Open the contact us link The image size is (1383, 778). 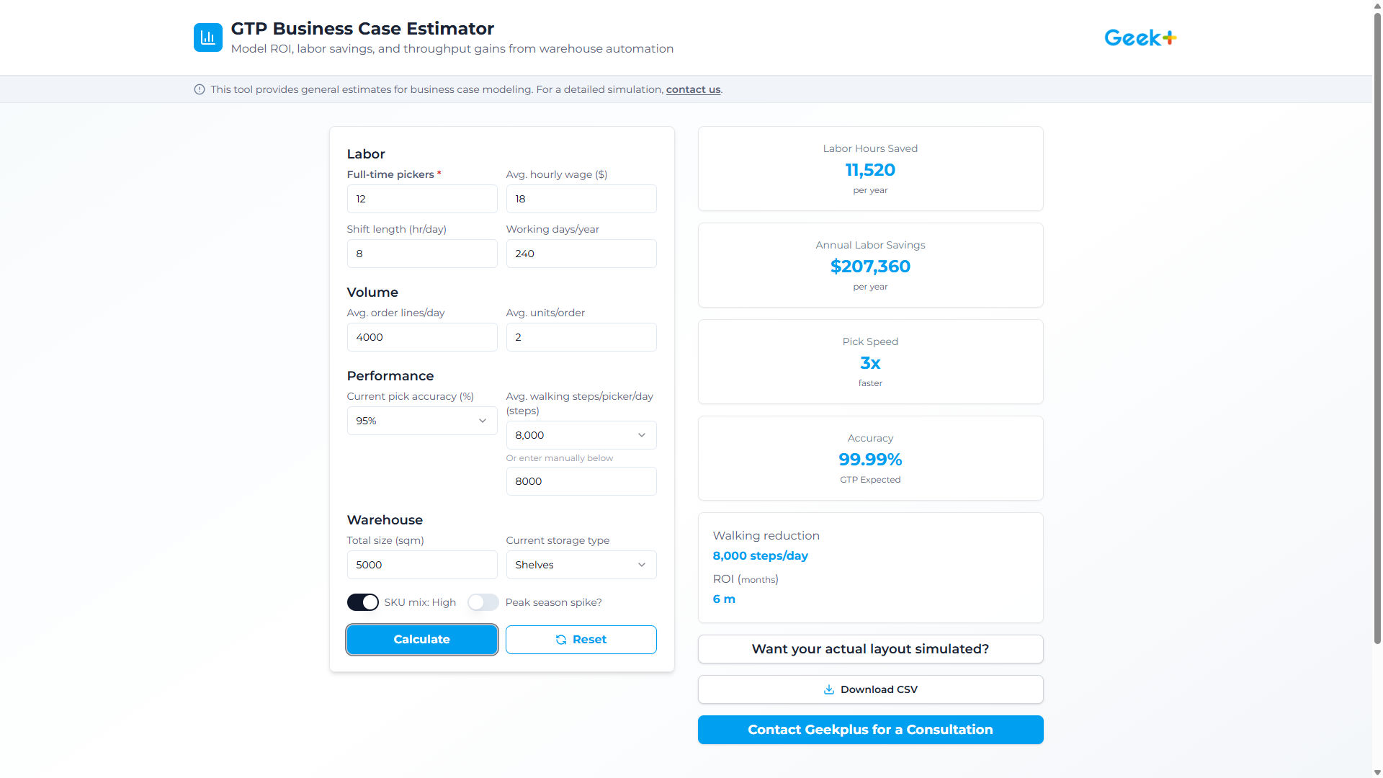693,89
